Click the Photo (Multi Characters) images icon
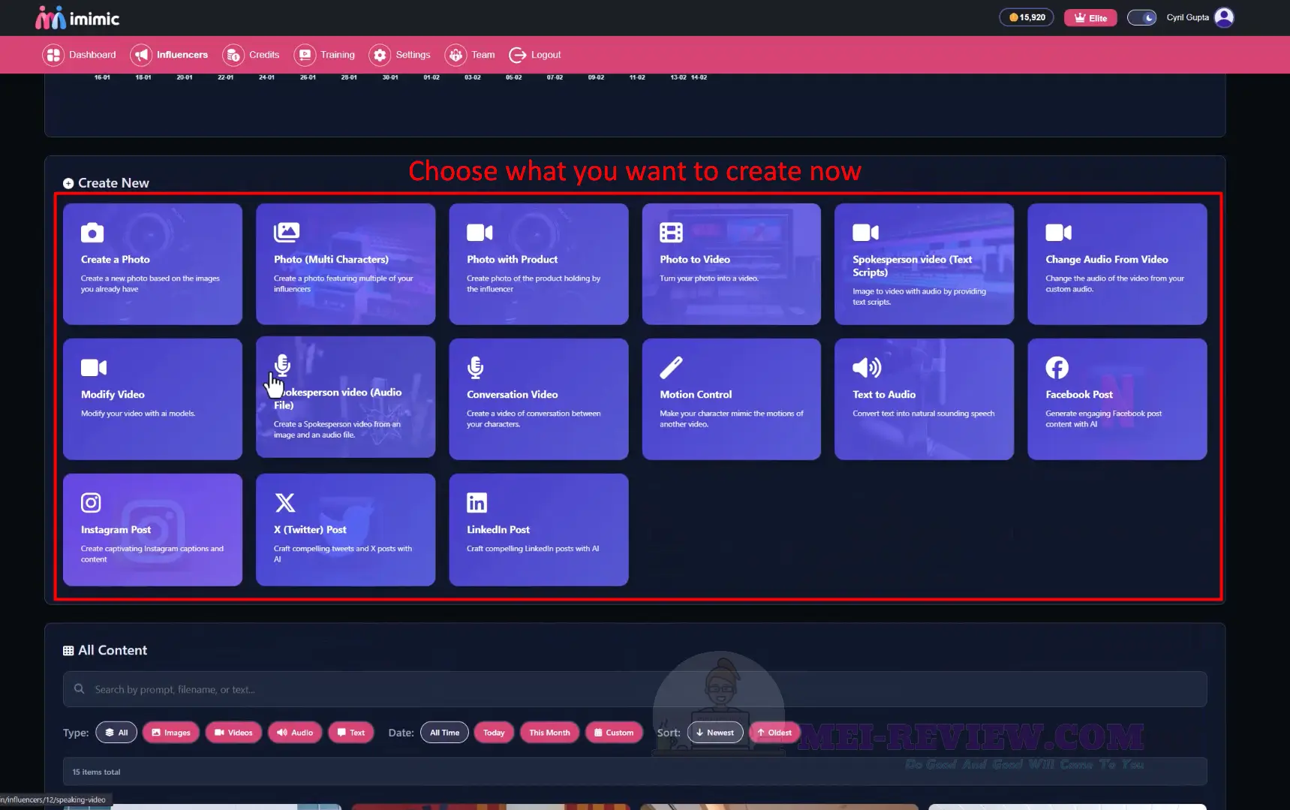The height and width of the screenshot is (810, 1290). [x=286, y=233]
